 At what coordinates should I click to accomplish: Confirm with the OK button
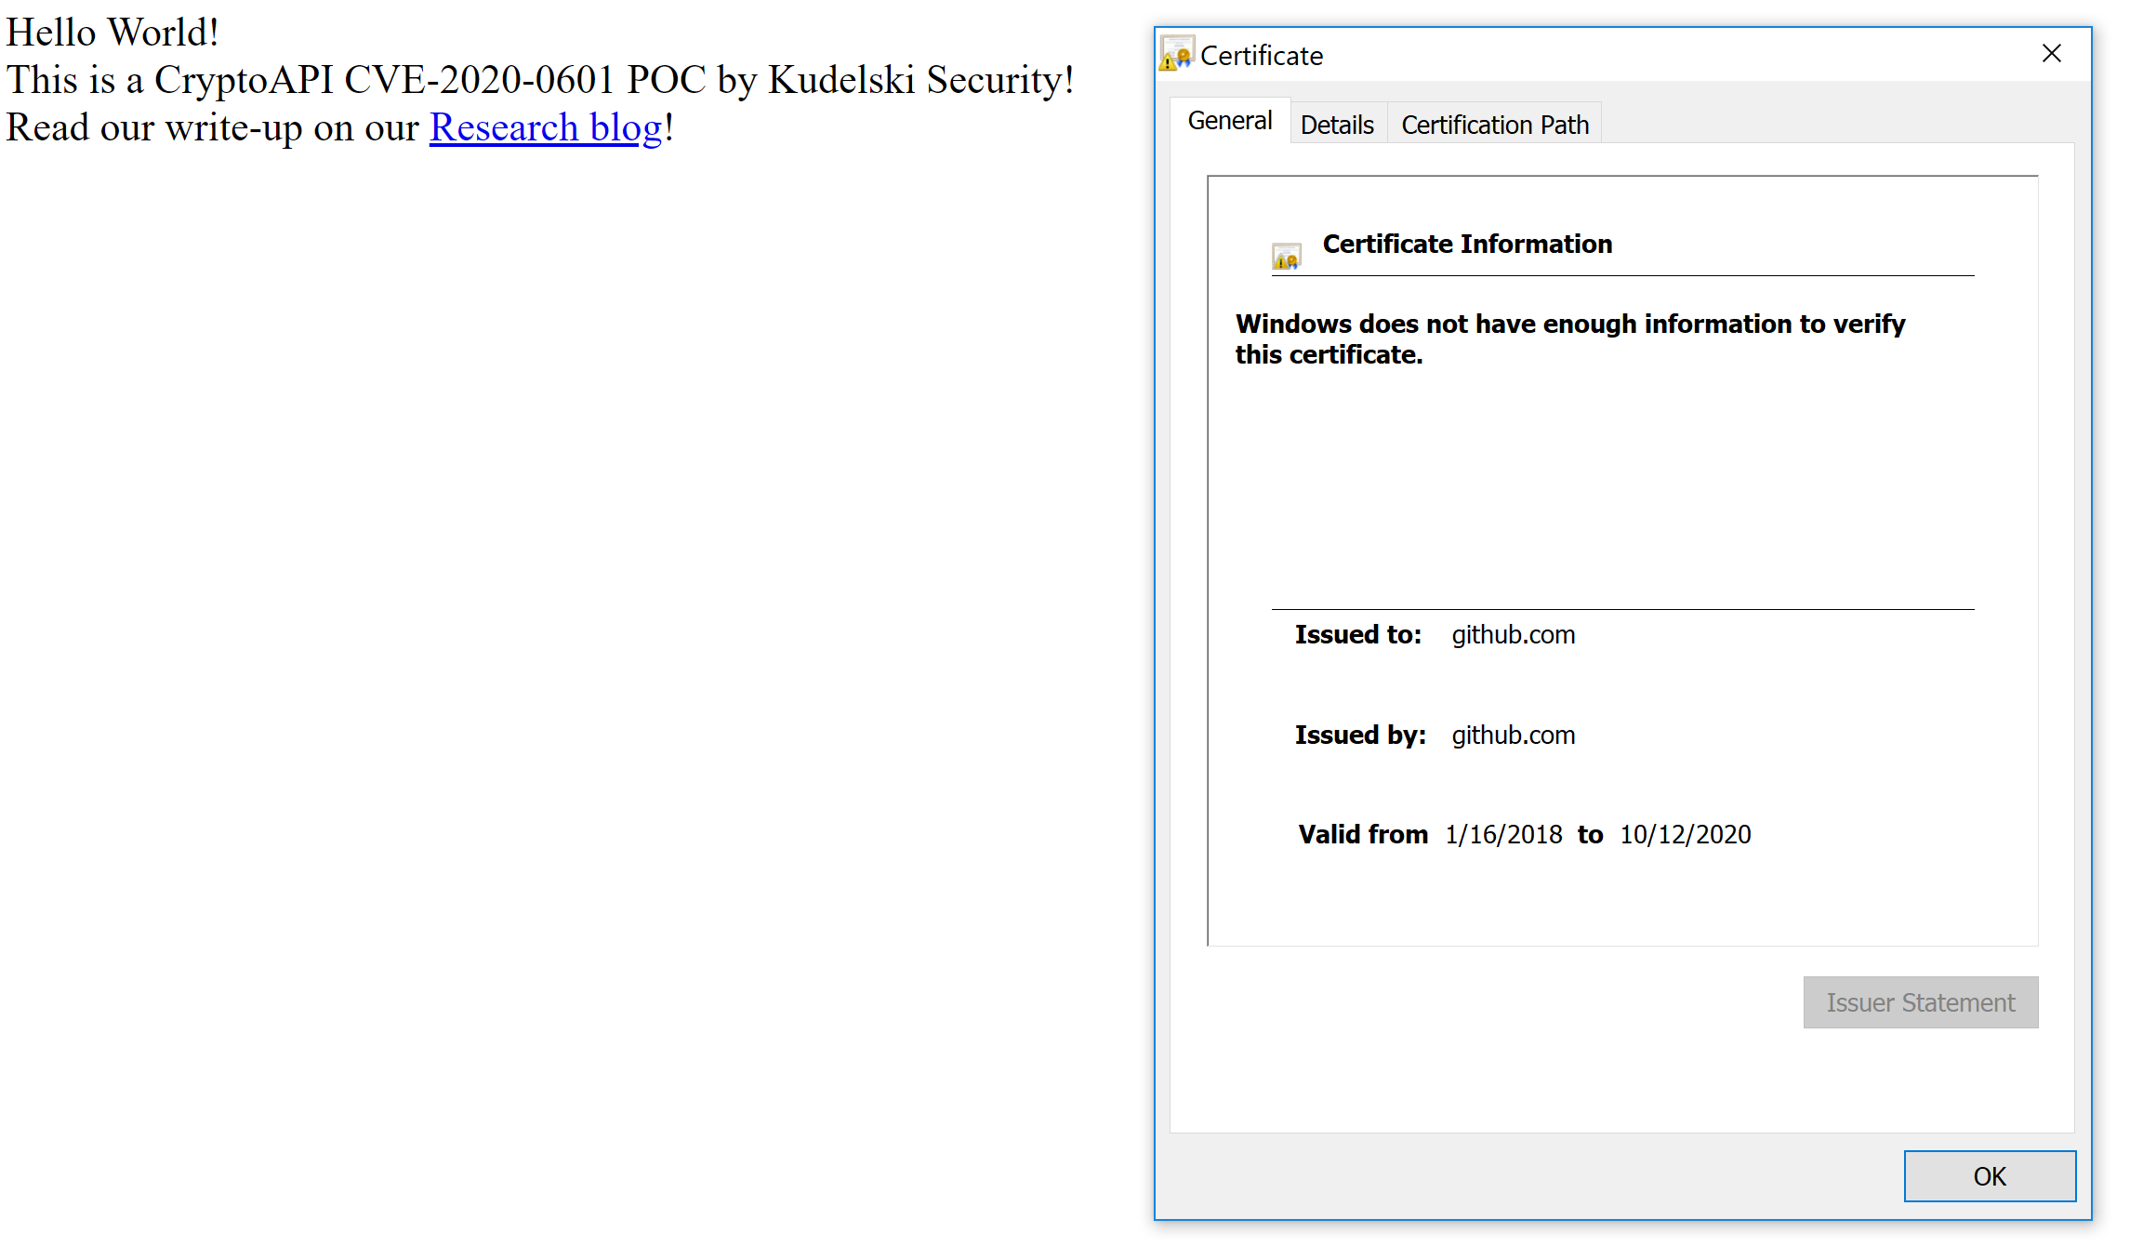tap(1990, 1176)
